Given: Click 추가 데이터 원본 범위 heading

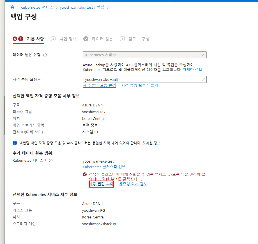Looking at the screenshot, I should pyautogui.click(x=33, y=153).
